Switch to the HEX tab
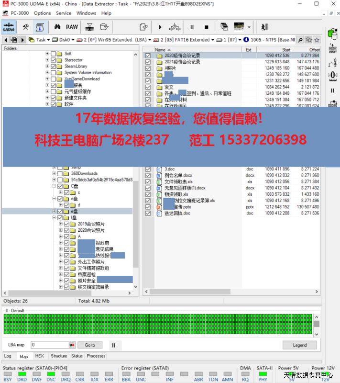Screen dimensions: 340x383 point(40,356)
